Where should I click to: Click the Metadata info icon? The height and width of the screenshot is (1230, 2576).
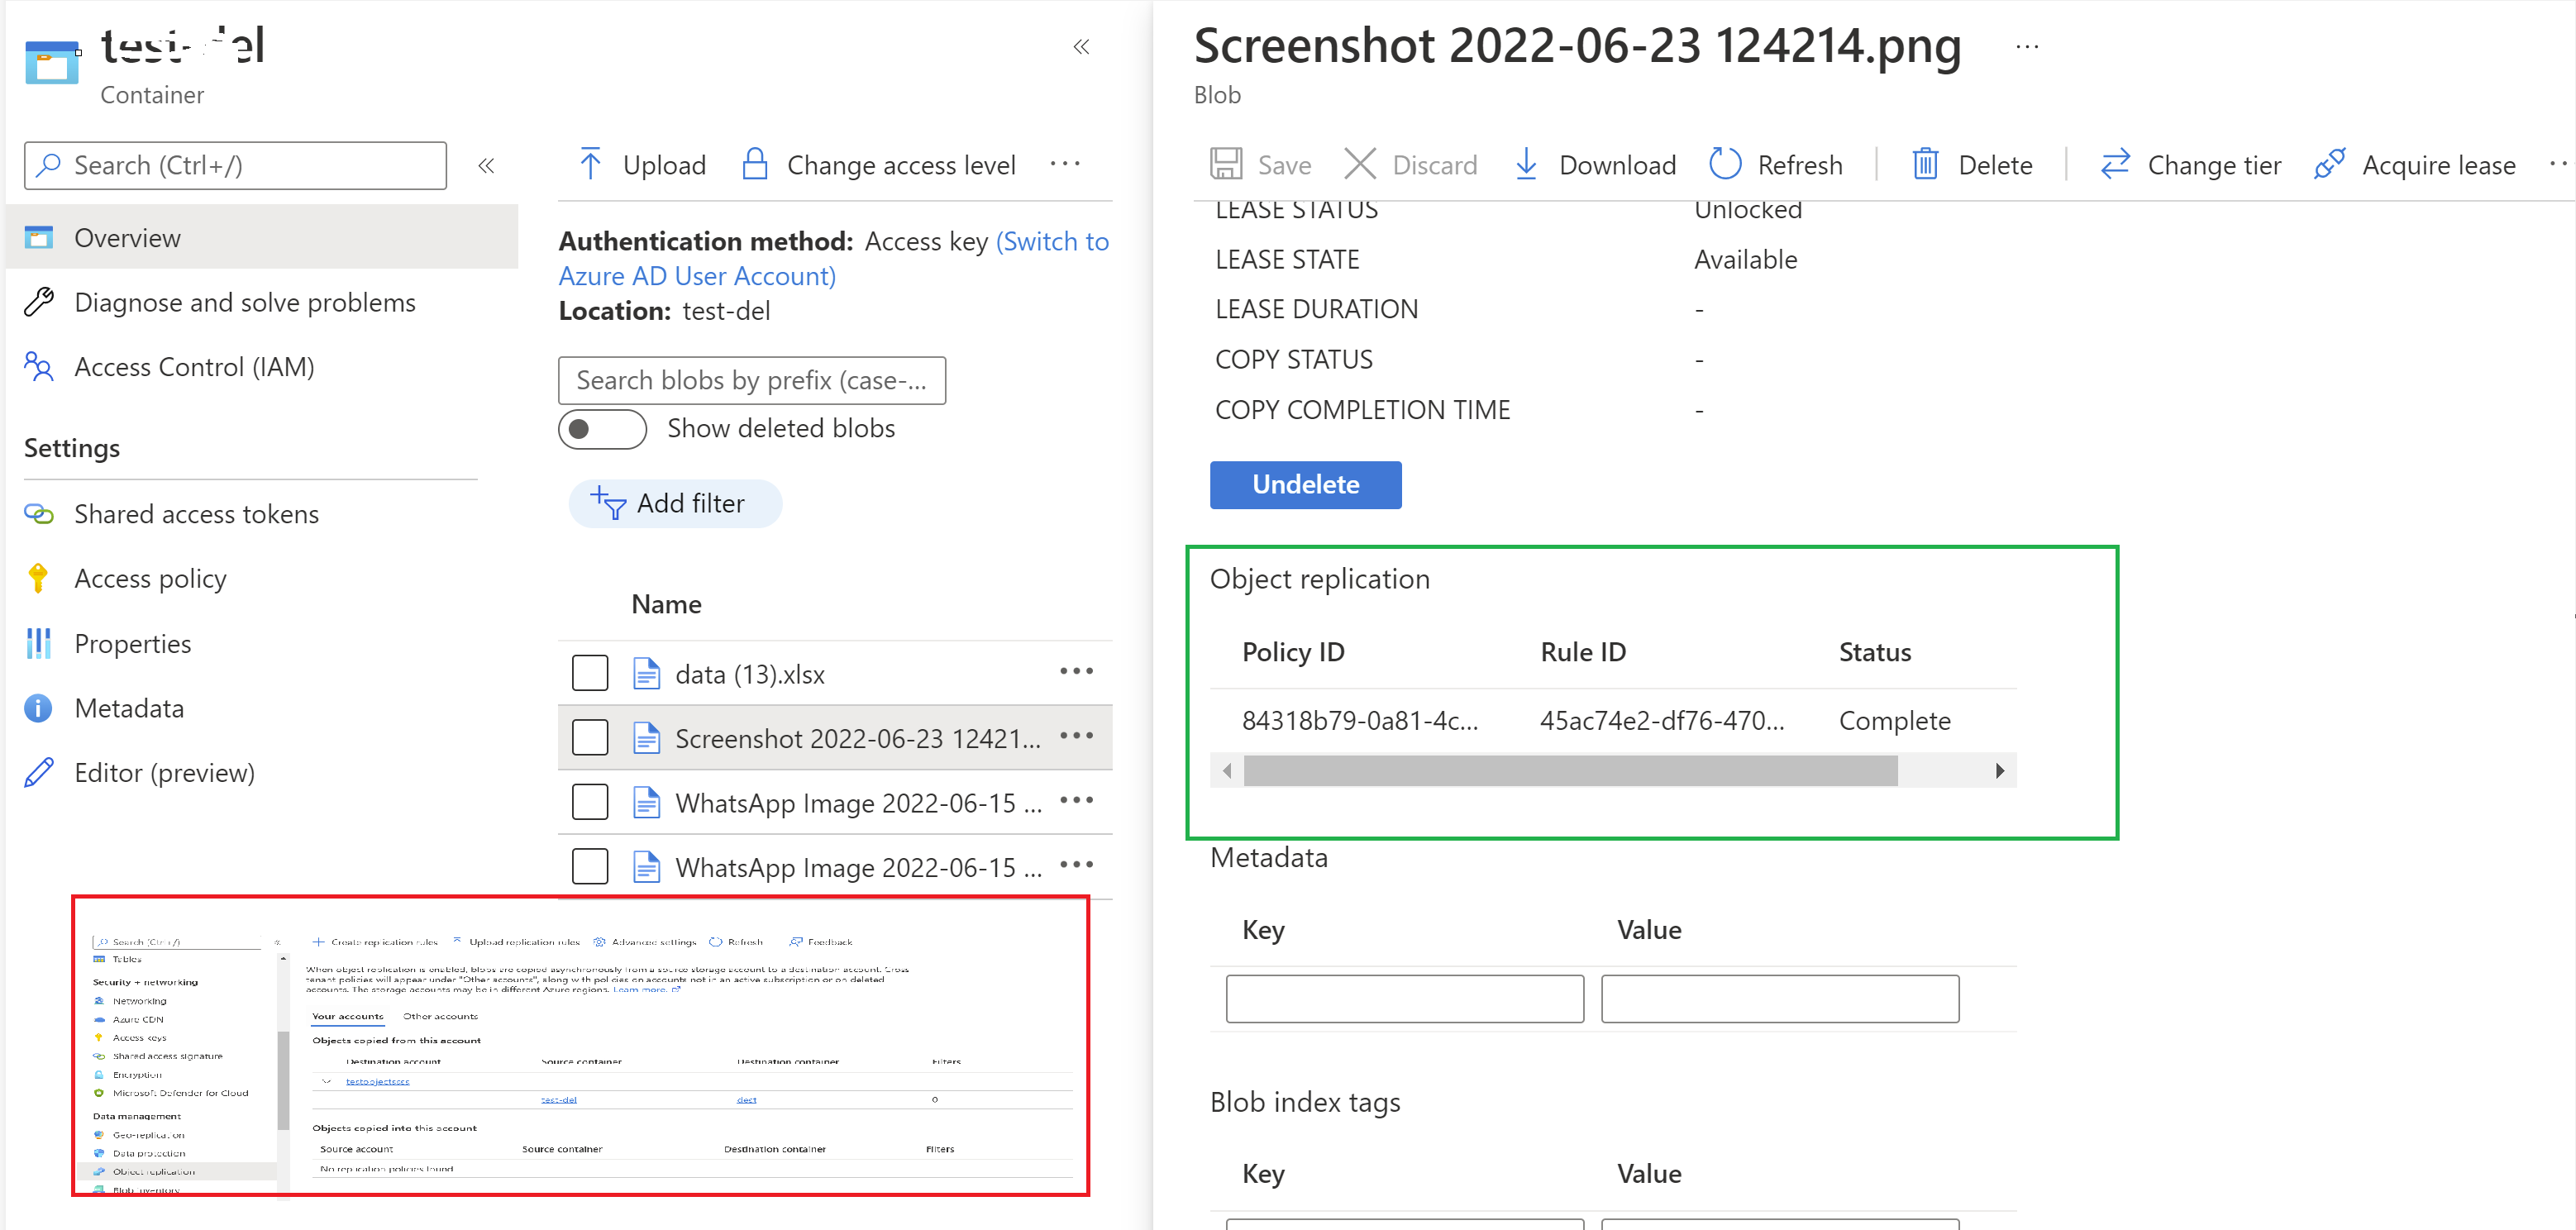click(38, 708)
